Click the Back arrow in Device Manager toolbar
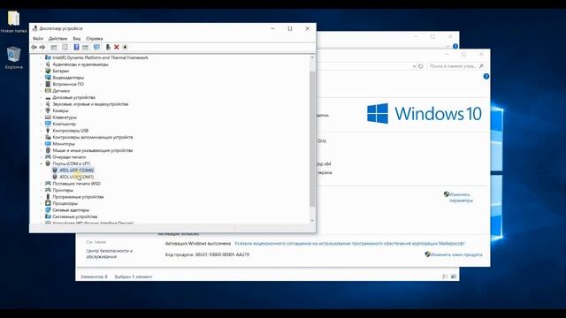 pos(34,47)
